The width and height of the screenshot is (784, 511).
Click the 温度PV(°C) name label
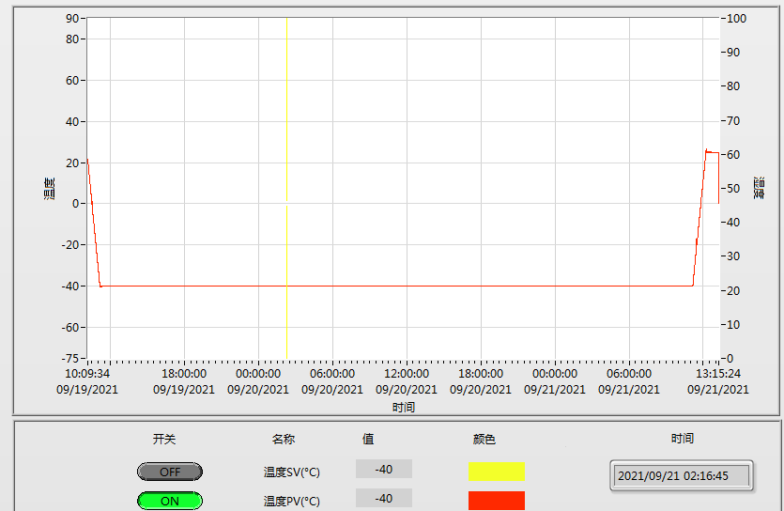click(292, 502)
